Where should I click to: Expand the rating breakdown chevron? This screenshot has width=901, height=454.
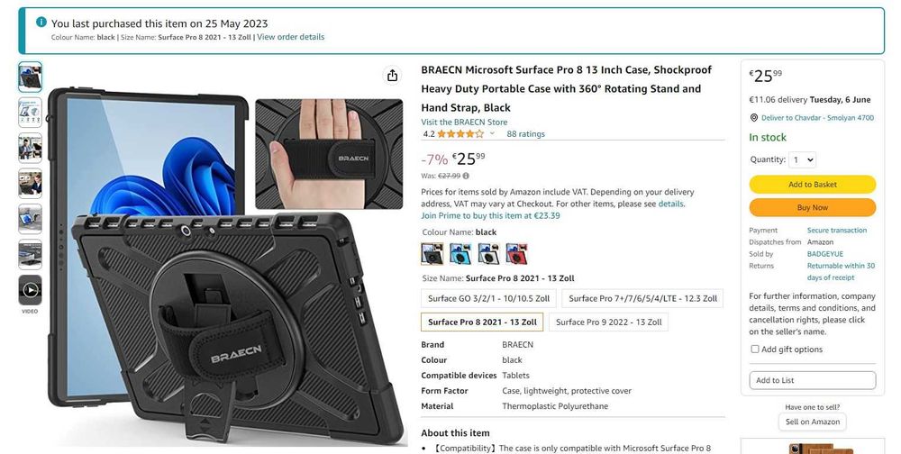point(492,133)
